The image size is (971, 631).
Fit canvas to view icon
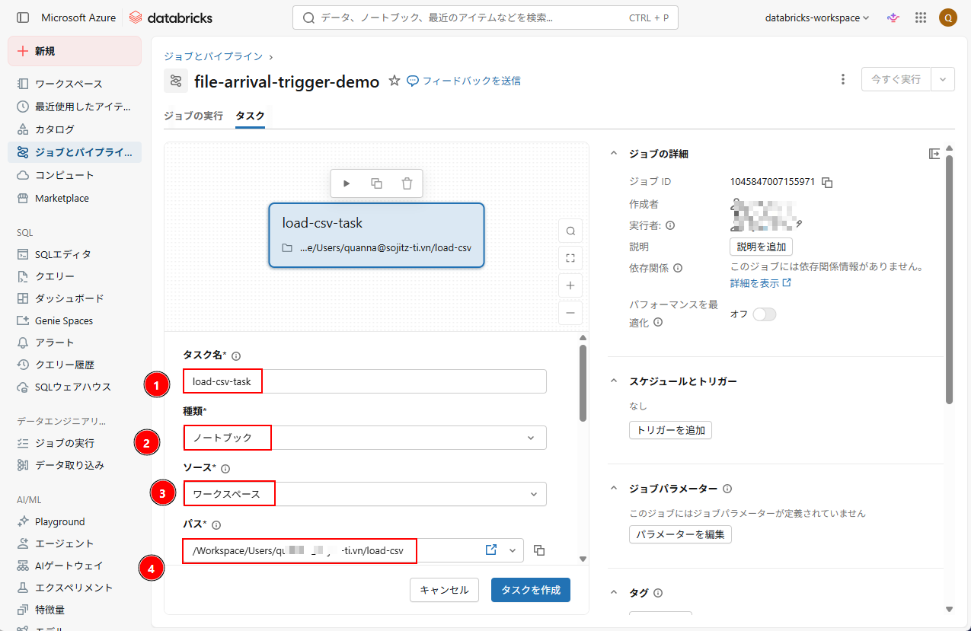click(570, 258)
